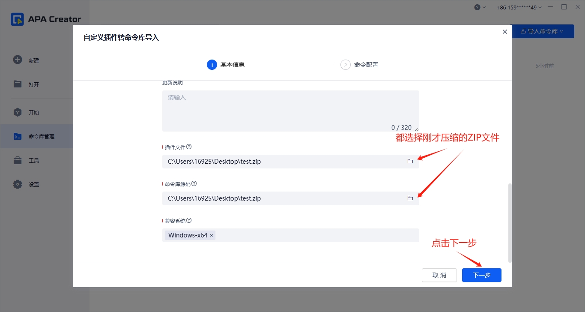Click the 0 / 320 character counter

[x=401, y=127]
